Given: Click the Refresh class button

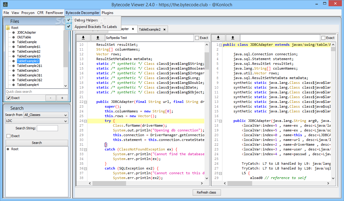Looking at the screenshot, I should point(206,192).
